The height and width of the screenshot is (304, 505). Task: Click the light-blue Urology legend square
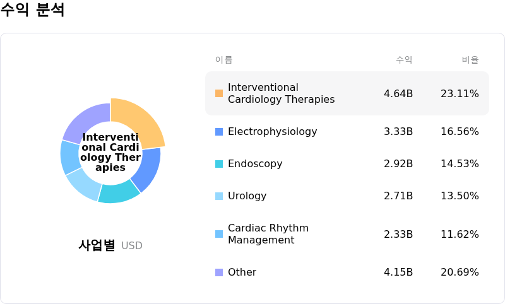pos(219,196)
